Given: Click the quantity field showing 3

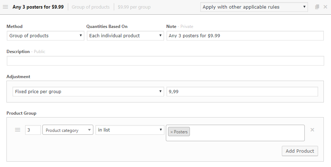Looking at the screenshot, I should (x=33, y=130).
